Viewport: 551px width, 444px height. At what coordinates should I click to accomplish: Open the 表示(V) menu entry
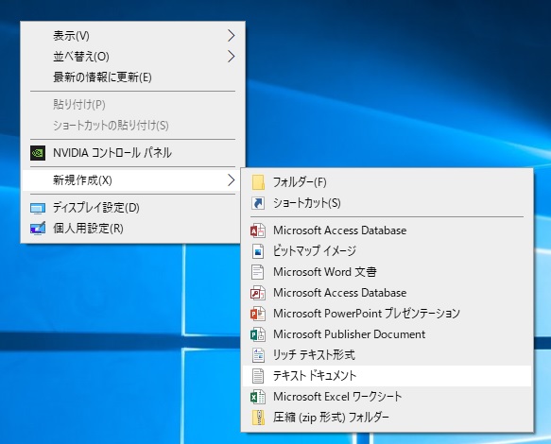click(134, 36)
